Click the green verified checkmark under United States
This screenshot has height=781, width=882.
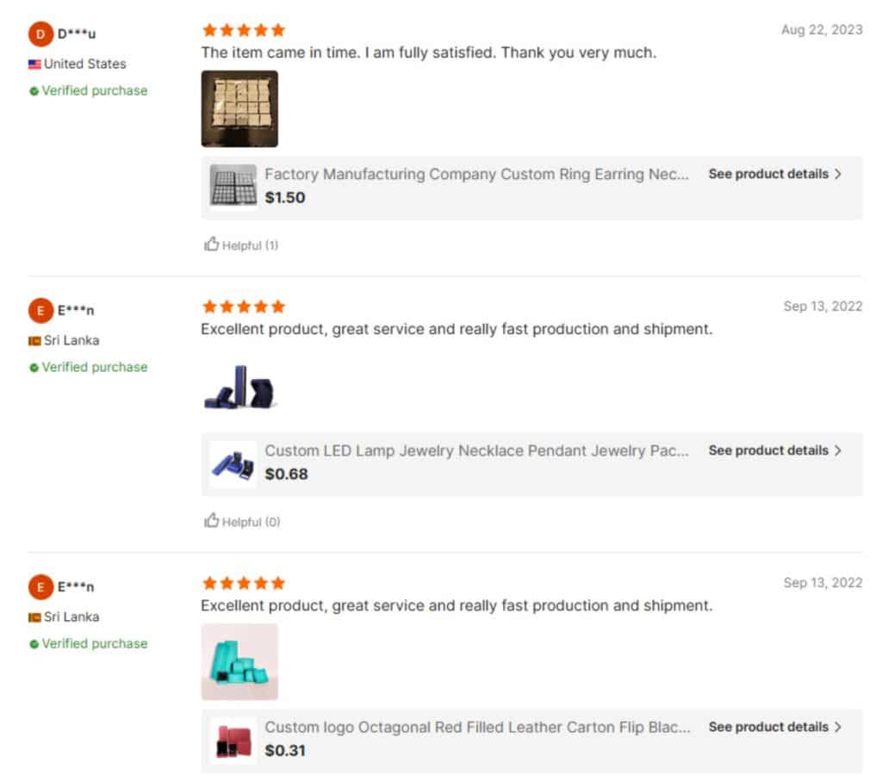point(34,91)
